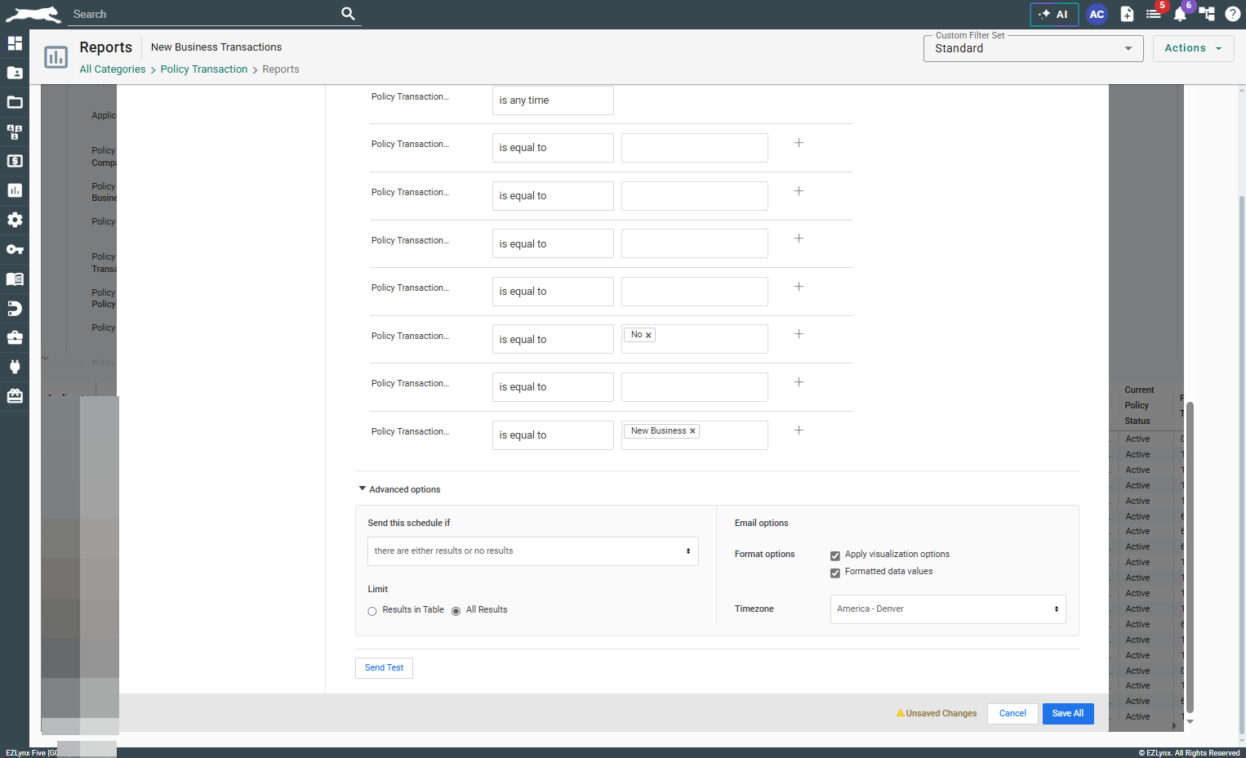Screen dimensions: 1246x758
Task: Select the Results in Table radio button
Action: click(x=372, y=611)
